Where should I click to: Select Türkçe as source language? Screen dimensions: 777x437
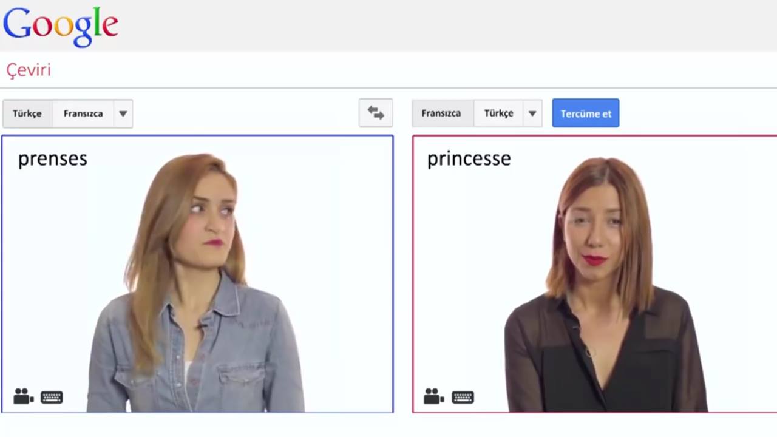pos(27,113)
